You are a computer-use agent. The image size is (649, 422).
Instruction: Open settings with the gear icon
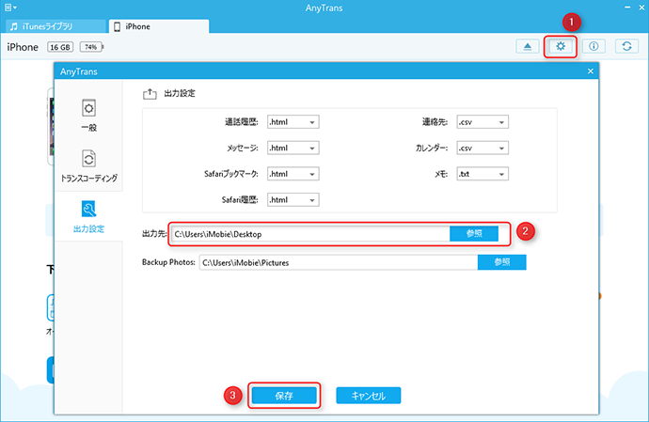pyautogui.click(x=561, y=46)
